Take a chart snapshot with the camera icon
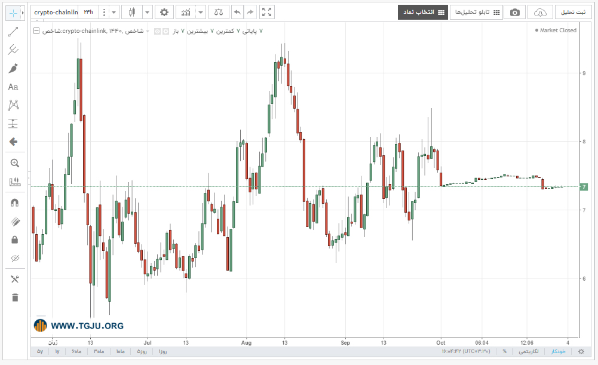Image resolution: width=598 pixels, height=365 pixels. (515, 12)
